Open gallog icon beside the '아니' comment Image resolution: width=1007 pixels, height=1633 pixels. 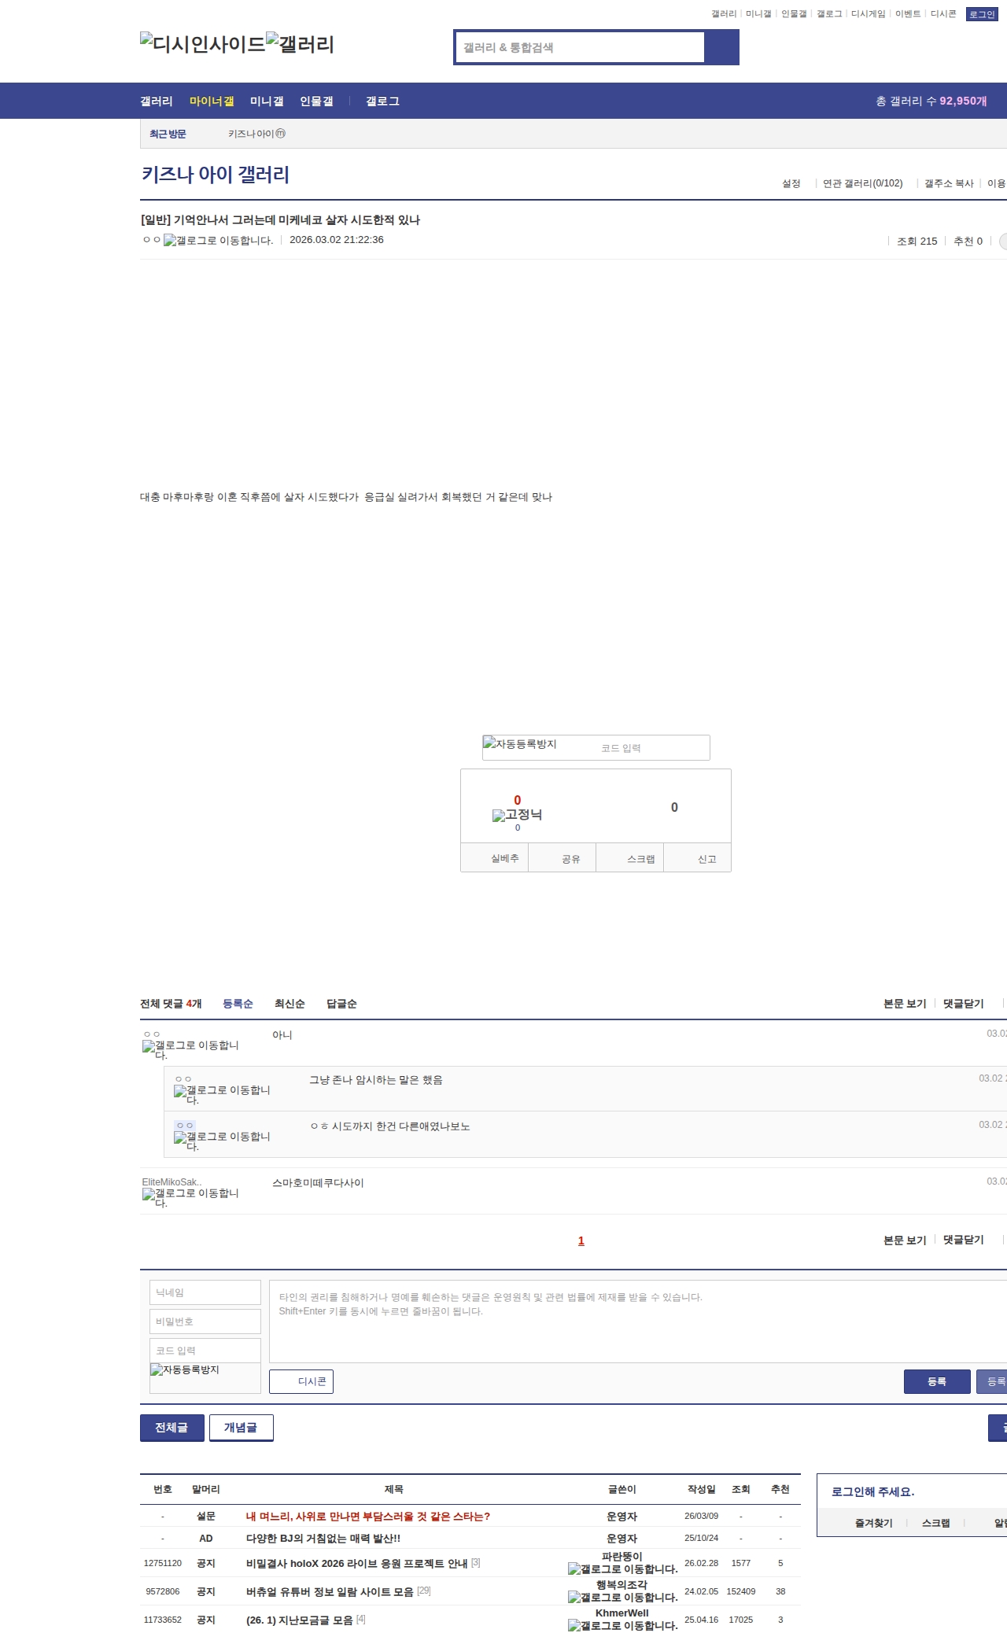click(190, 1050)
